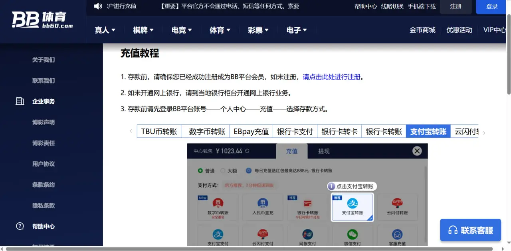
Task: Open 条款条约 in the sidebar
Action: [x=44, y=185]
